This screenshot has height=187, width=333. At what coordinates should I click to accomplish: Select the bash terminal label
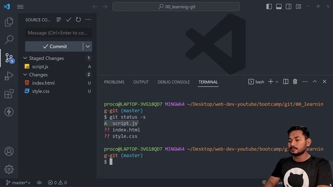[x=256, y=82]
